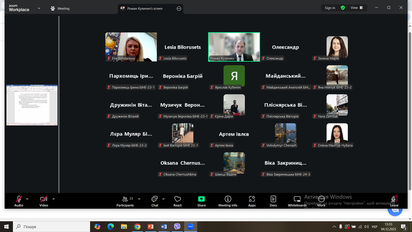
Task: Click the shared screen thumbnail preview
Action: tap(32, 105)
